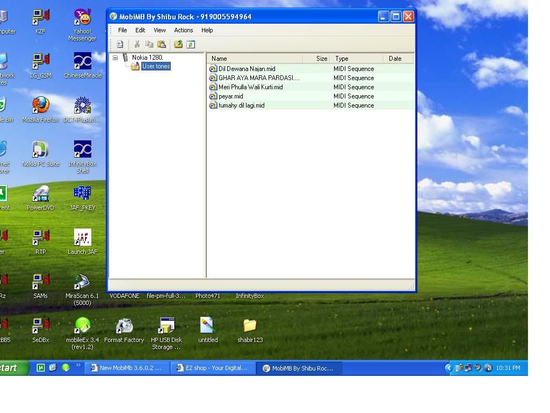550x413 pixels.
Task: Select file Dil Dewana Najan.mid
Action: [247, 69]
